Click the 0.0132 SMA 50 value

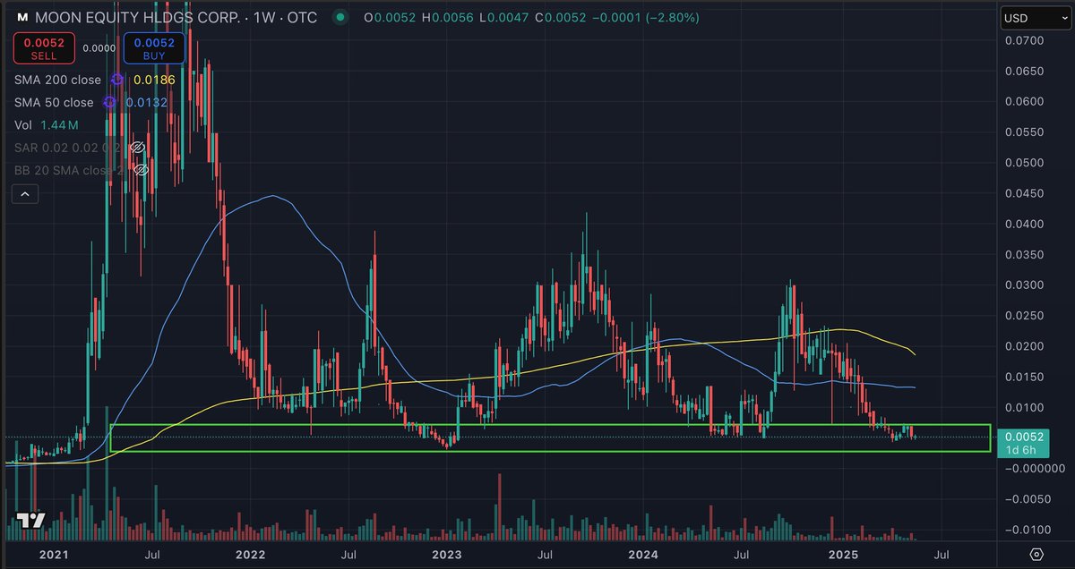tap(147, 102)
